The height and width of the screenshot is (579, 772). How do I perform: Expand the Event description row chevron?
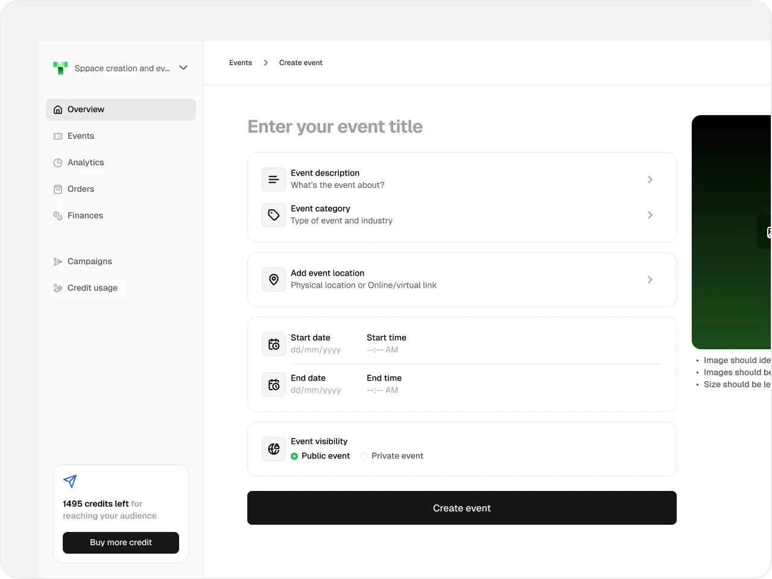click(650, 180)
